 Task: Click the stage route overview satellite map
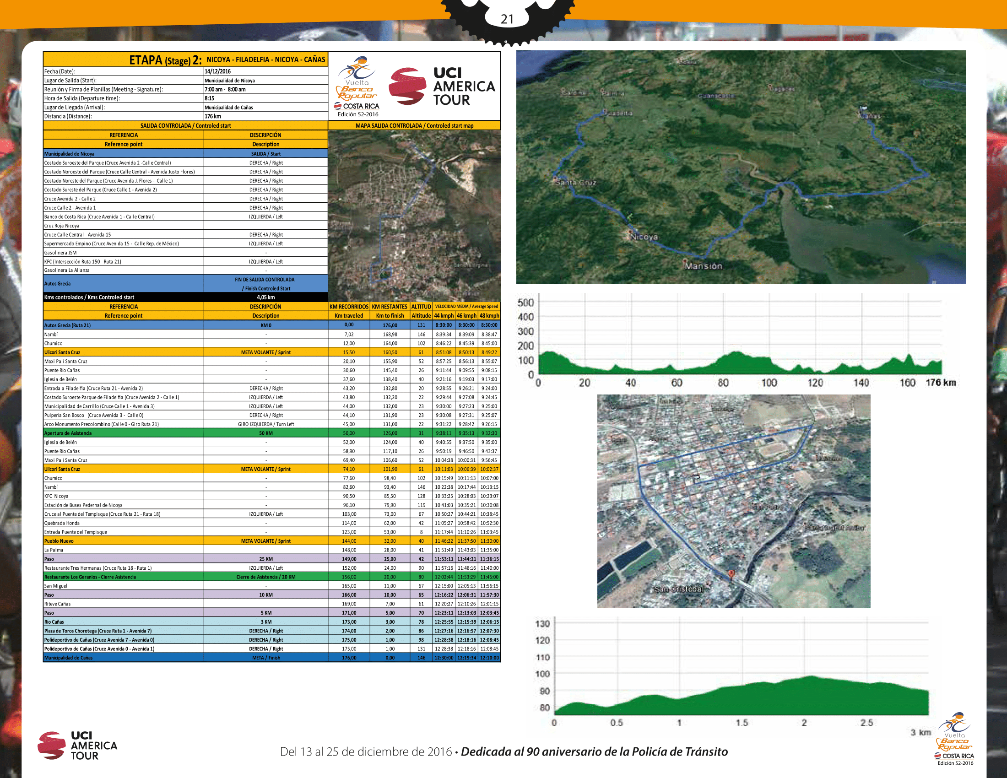741,167
